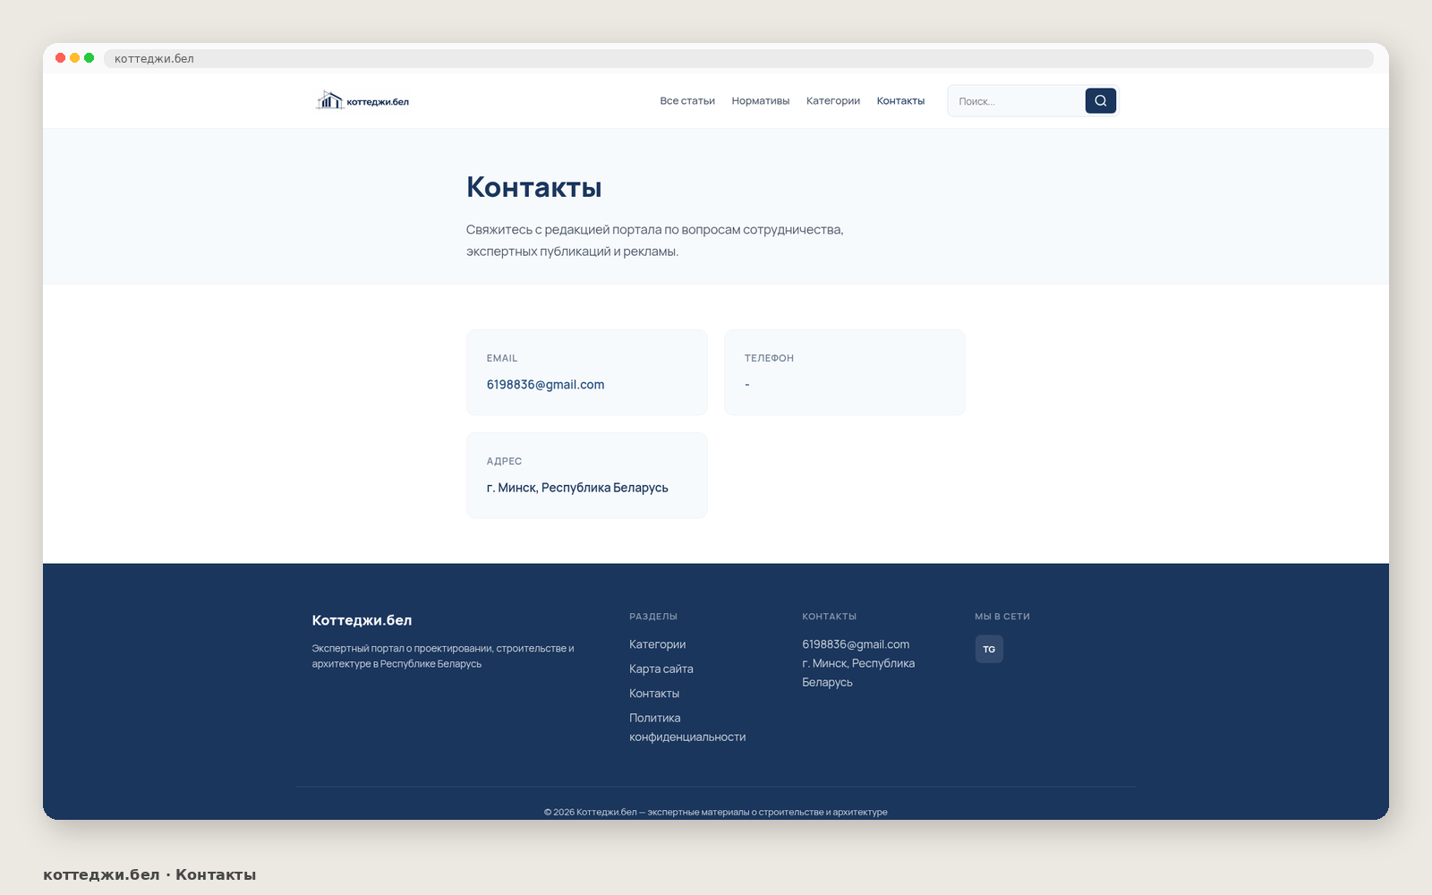Click the МЫ В СЕТИ footer heading
The image size is (1432, 895).
[x=1002, y=617]
